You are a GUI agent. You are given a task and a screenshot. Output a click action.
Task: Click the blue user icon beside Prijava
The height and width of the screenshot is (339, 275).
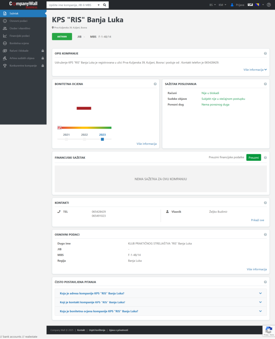click(232, 5)
